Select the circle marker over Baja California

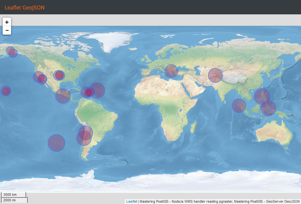point(42,79)
